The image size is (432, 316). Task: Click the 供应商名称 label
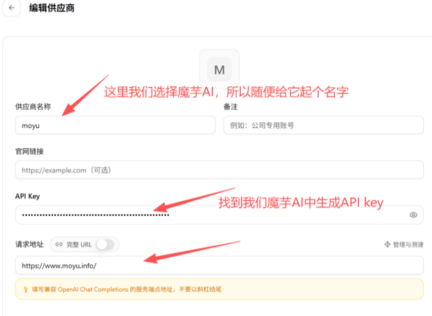33,107
